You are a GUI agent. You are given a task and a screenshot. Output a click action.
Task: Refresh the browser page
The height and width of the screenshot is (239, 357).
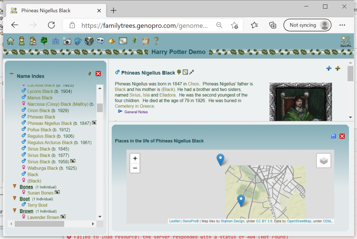51,25
